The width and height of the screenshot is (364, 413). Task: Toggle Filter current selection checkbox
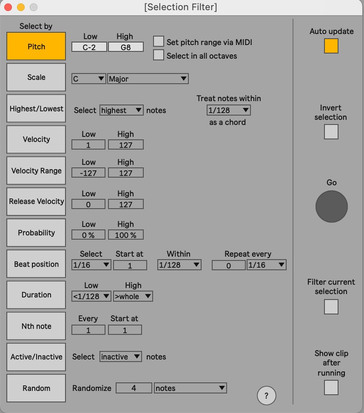click(331, 307)
